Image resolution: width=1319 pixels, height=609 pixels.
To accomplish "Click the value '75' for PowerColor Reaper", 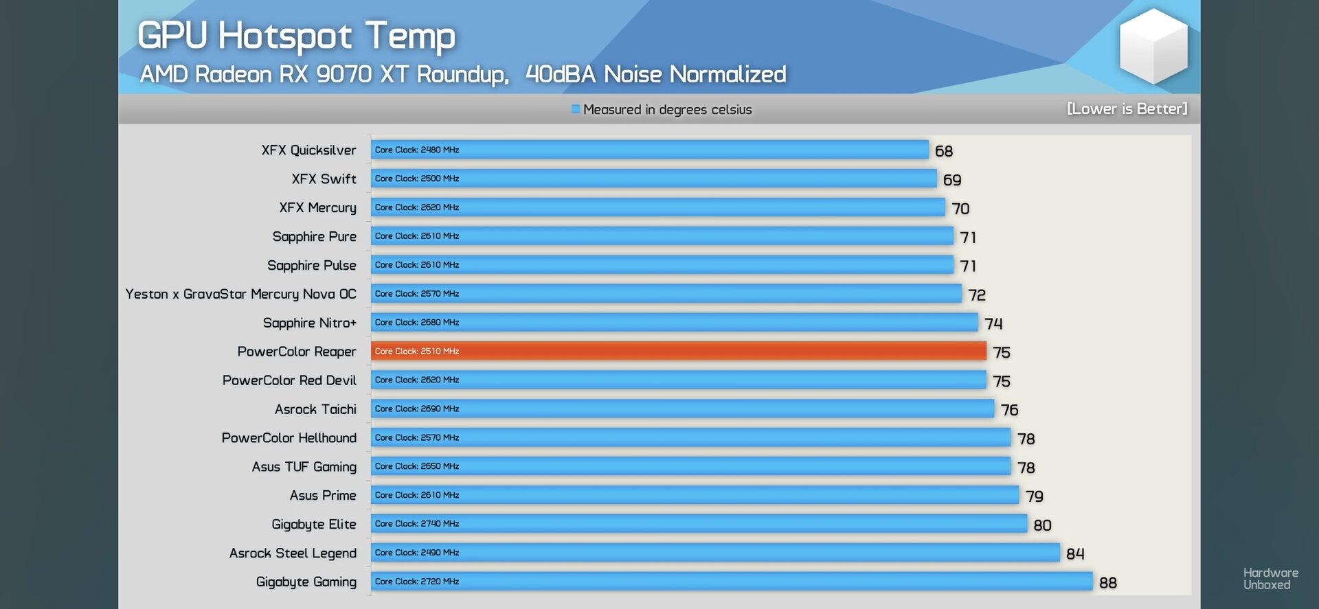I will click(x=1002, y=353).
